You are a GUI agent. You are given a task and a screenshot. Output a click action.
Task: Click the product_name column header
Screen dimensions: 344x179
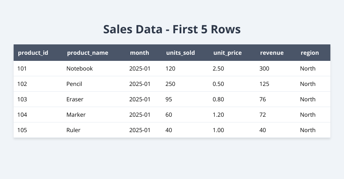click(87, 53)
